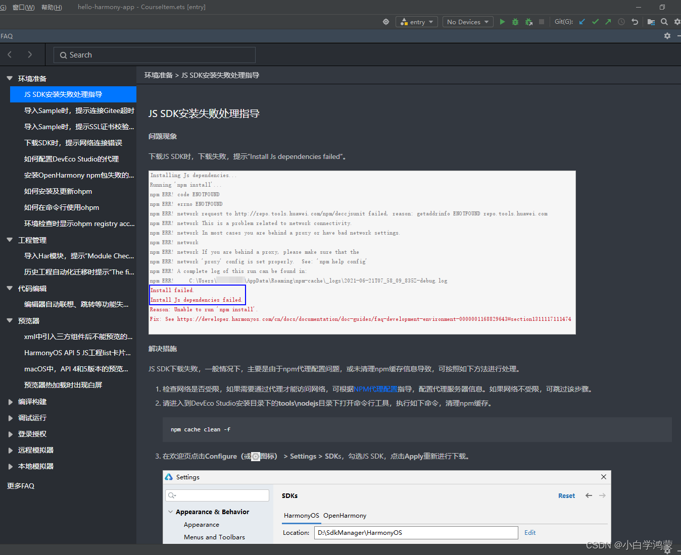This screenshot has width=681, height=555.
Task: Go back with the FAQ left arrow
Action: click(x=10, y=54)
